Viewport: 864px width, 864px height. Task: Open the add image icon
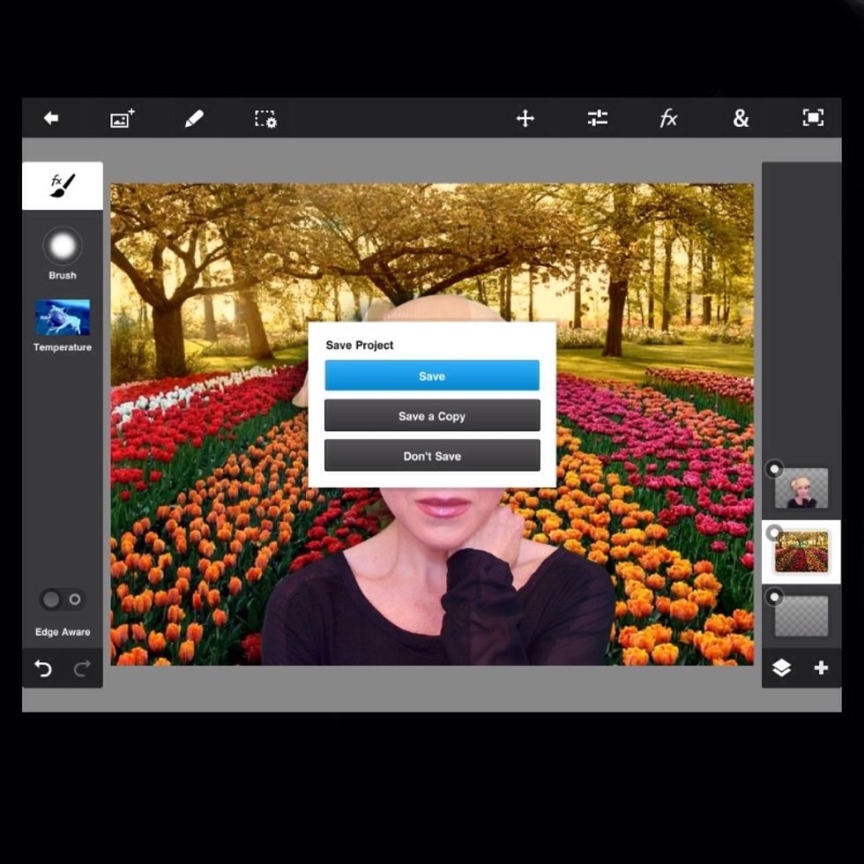point(122,118)
